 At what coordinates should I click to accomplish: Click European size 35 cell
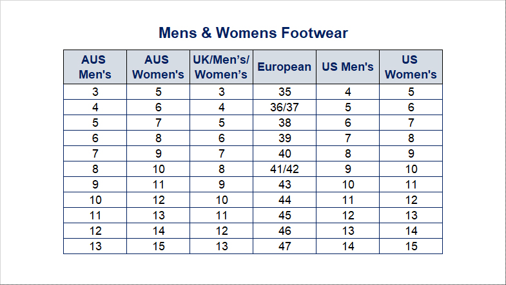click(284, 92)
